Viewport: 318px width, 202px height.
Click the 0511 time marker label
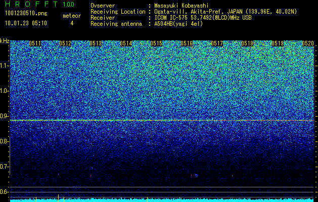[x=35, y=43]
